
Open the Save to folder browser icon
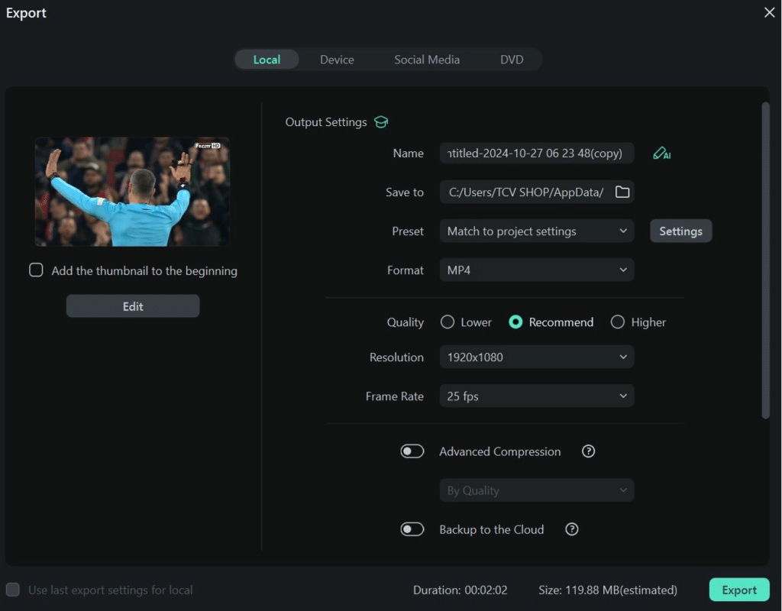(622, 192)
